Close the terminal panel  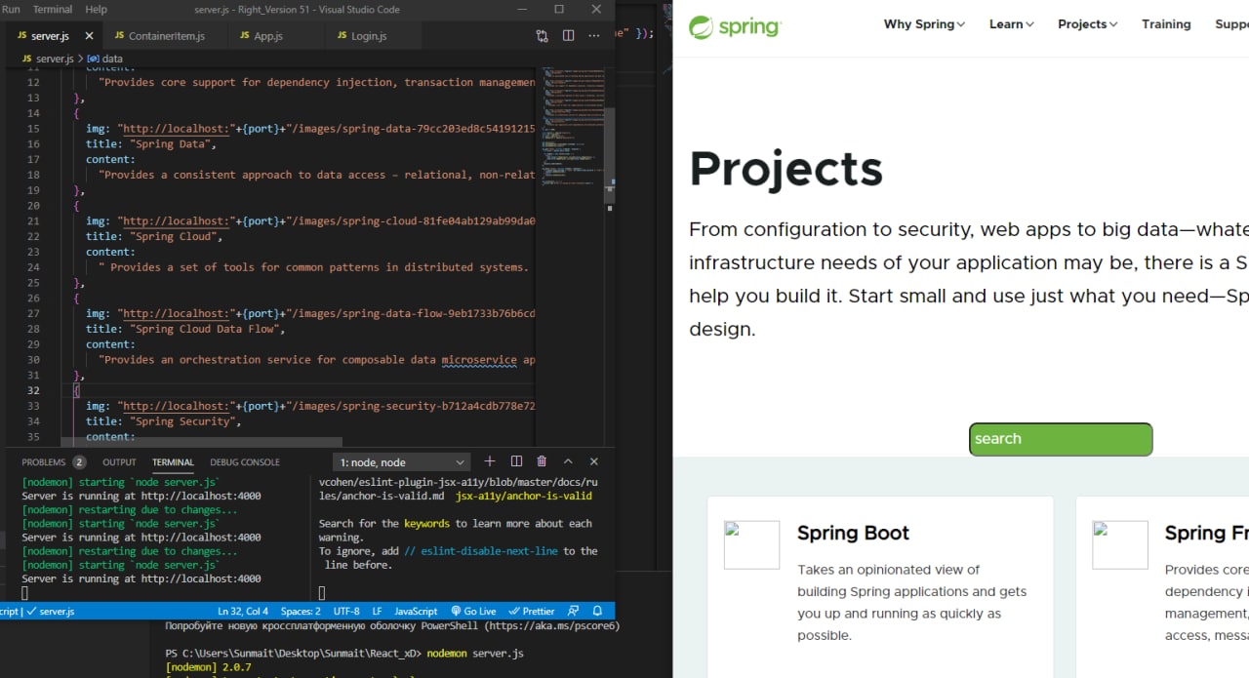point(593,461)
